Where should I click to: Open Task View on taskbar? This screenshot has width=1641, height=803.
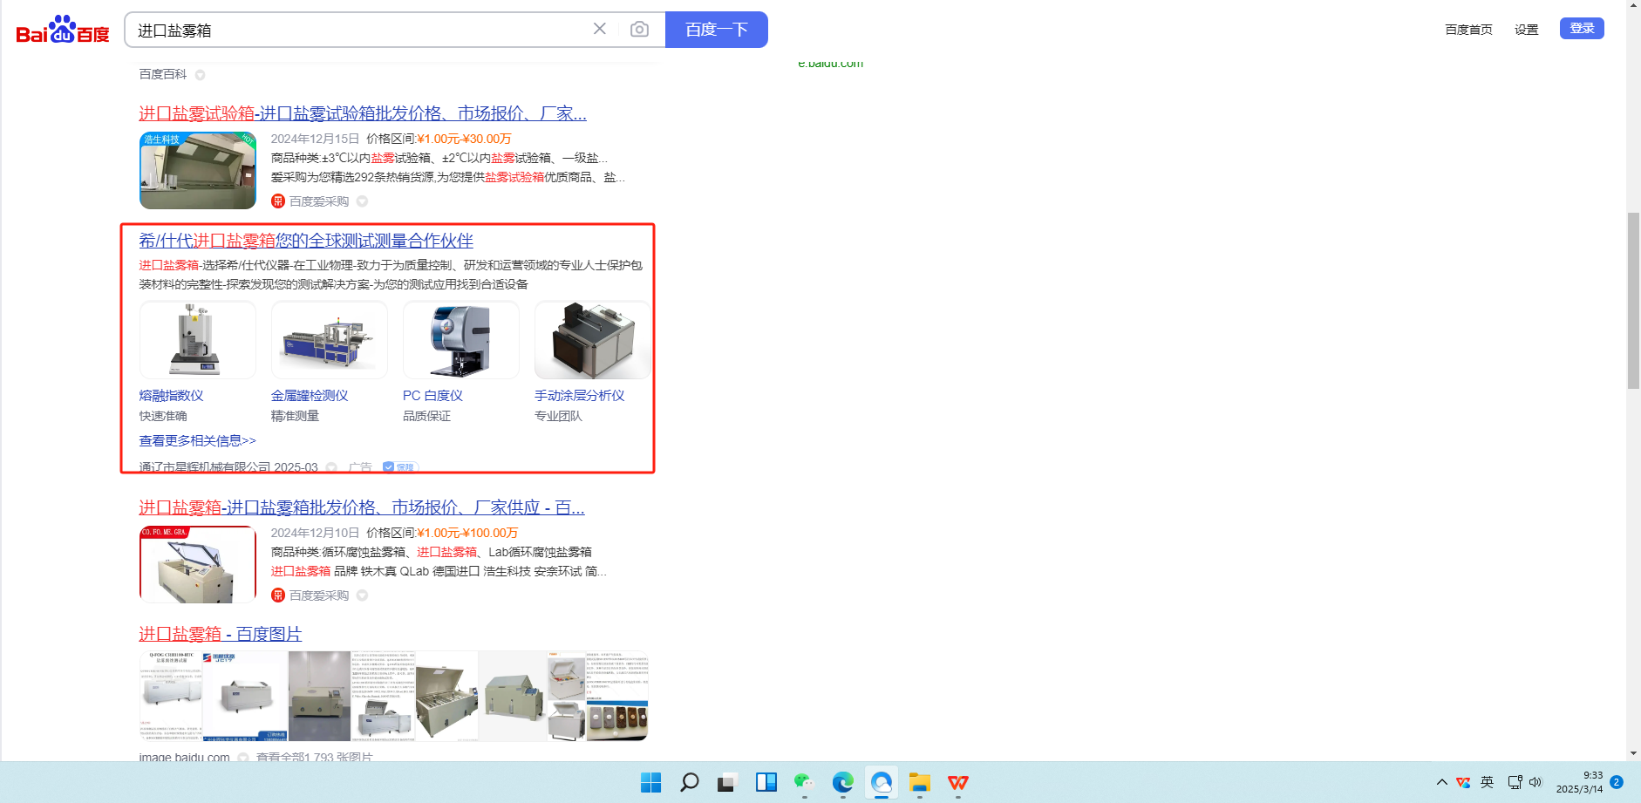coord(727,782)
